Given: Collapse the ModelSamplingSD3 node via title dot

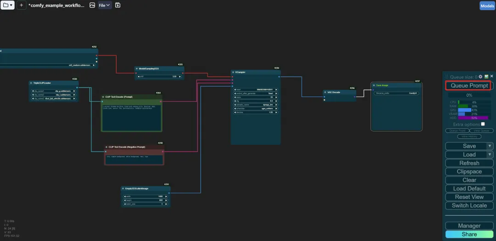Looking at the screenshot, I should pos(137,68).
